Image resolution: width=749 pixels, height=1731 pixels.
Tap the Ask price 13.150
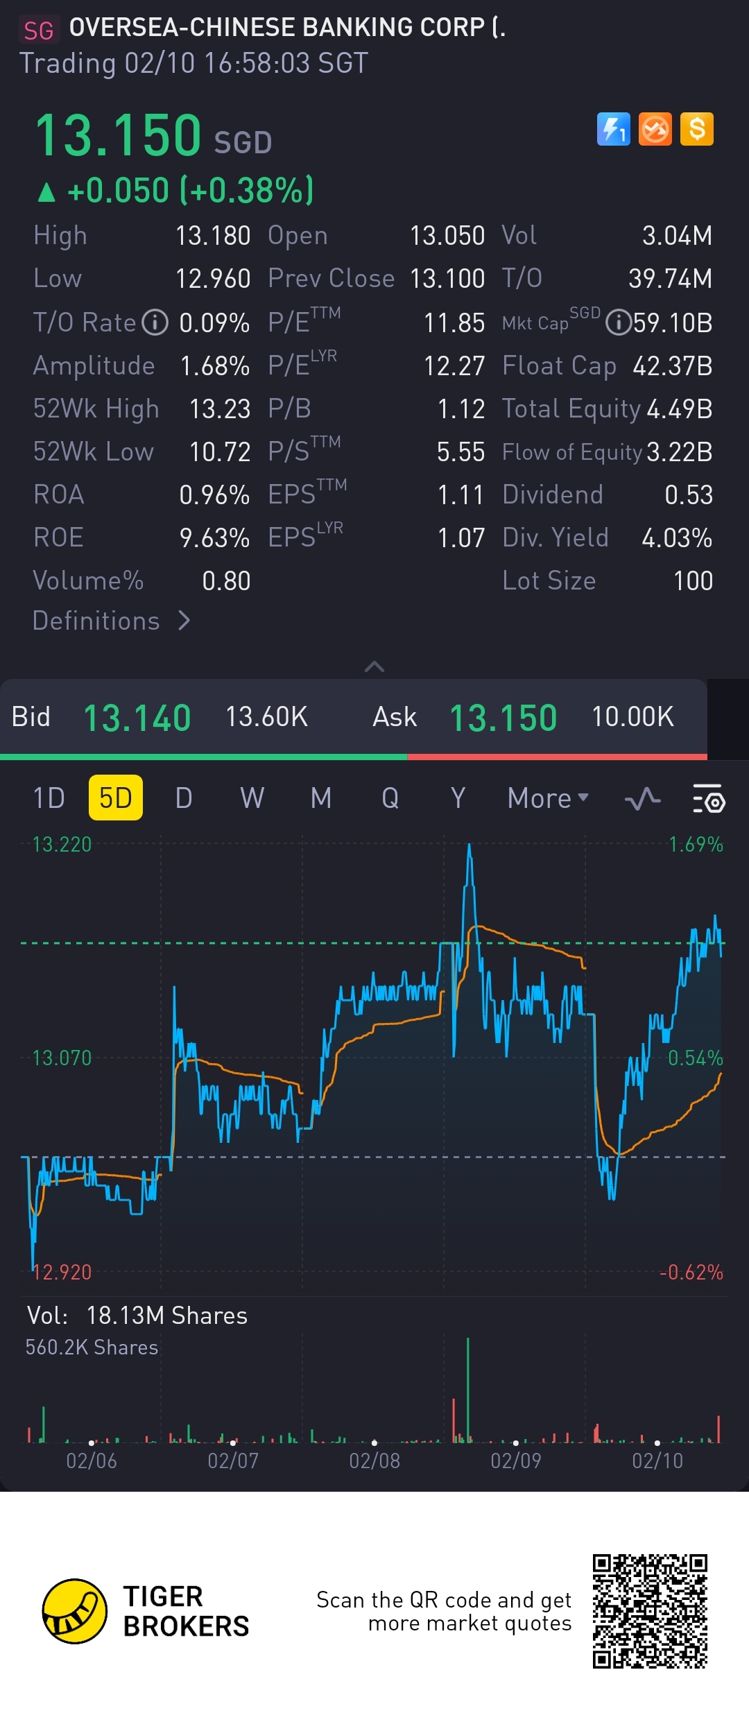(503, 718)
